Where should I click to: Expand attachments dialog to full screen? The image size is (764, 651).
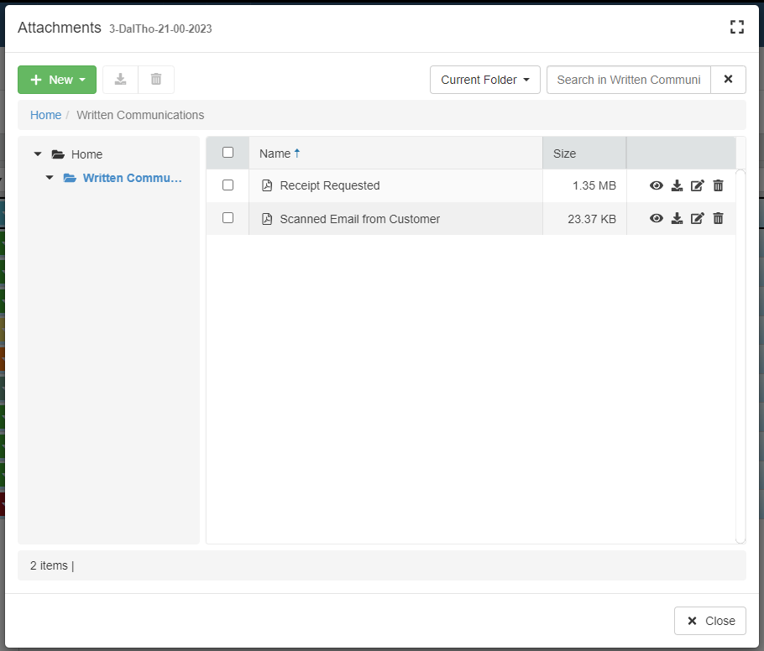point(736,27)
